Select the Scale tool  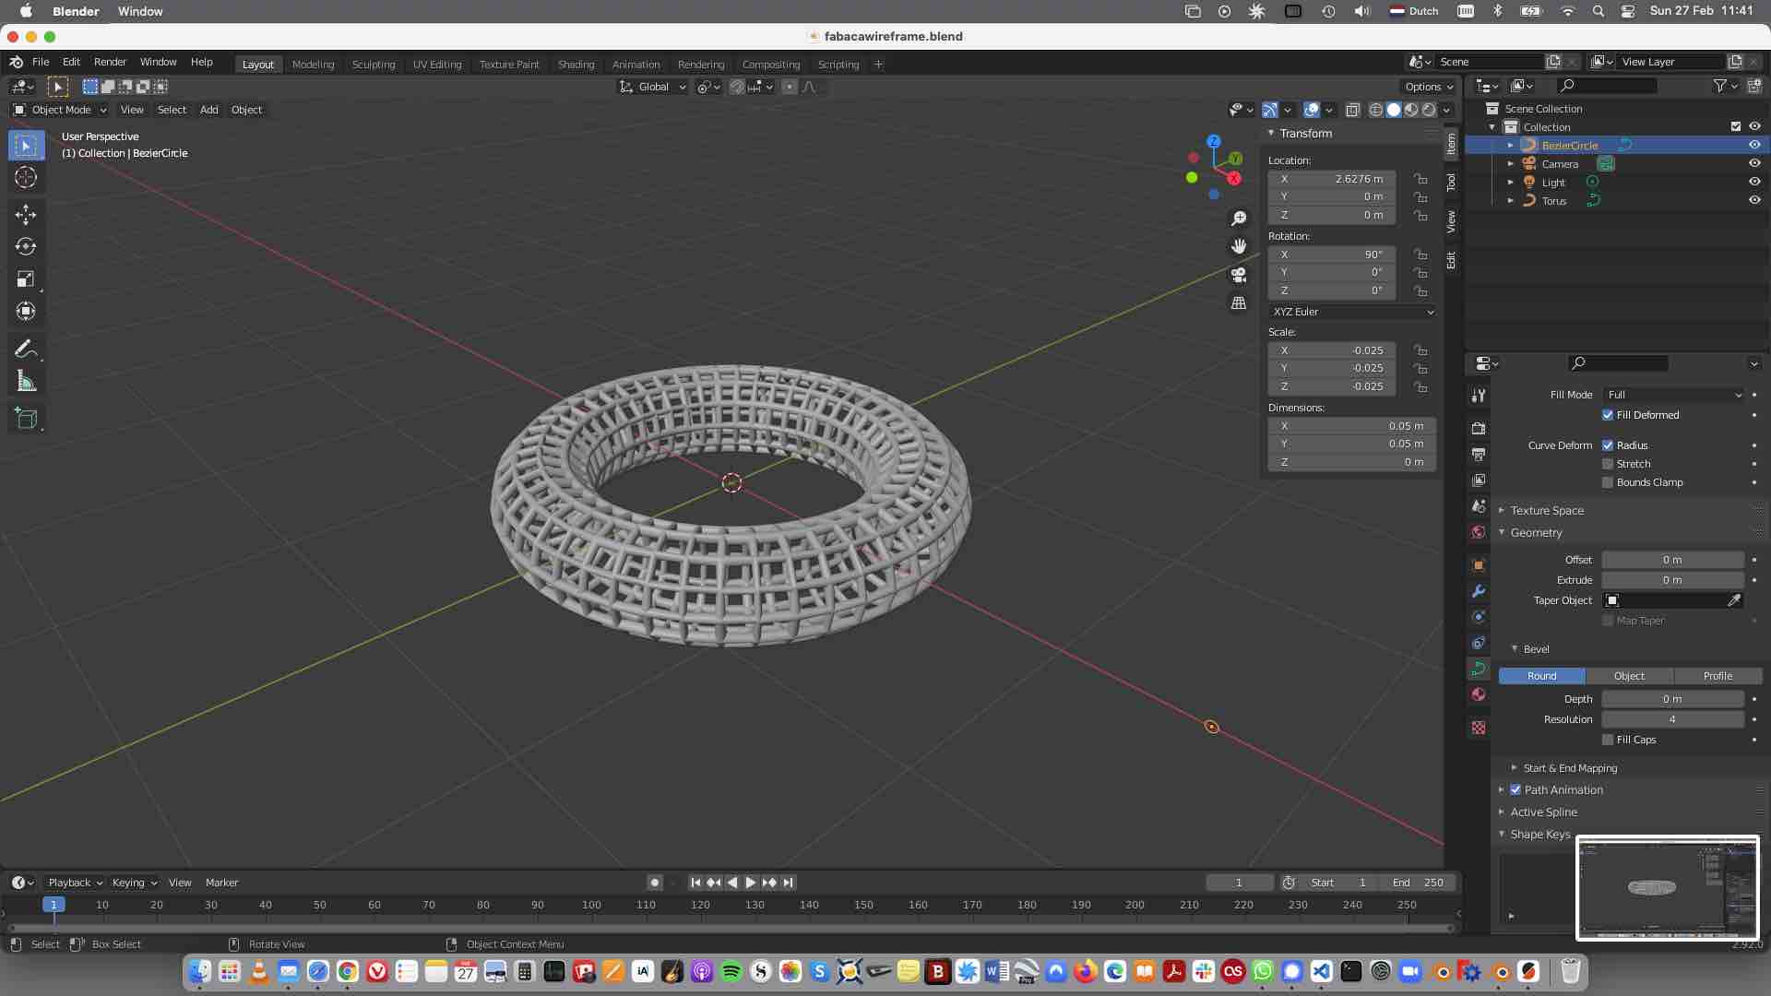pos(26,279)
